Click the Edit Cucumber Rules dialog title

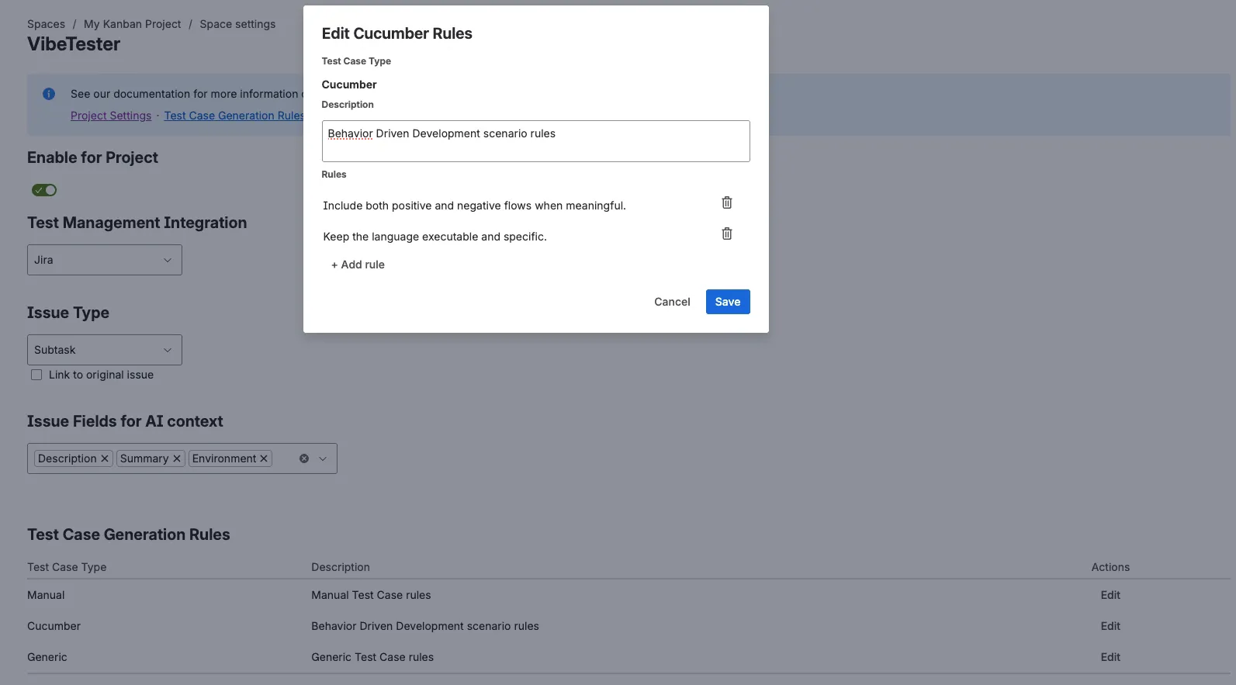(397, 33)
